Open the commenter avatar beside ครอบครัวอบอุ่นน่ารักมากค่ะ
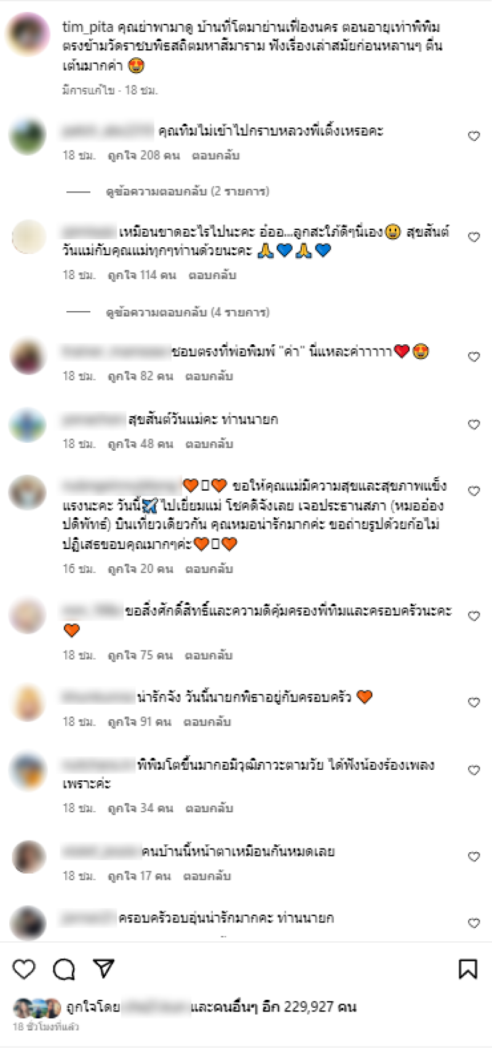This screenshot has width=492, height=1049. (28, 923)
